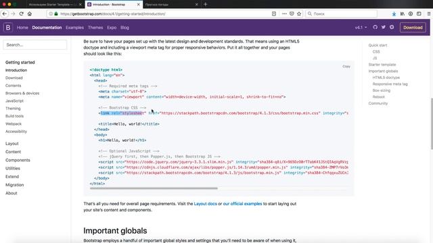This screenshot has width=433, height=243.
Task: Save page to Pocket
Action: [x=292, y=13]
